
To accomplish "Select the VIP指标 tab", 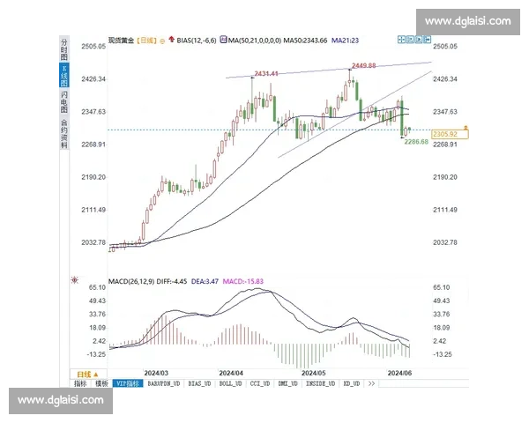I will point(128,384).
